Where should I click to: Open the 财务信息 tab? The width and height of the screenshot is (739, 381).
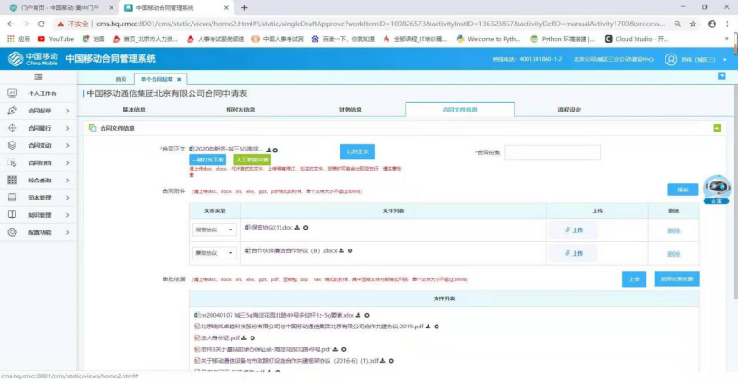pos(350,110)
